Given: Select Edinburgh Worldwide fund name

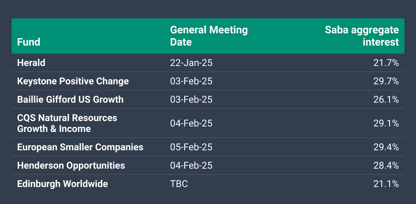Looking at the screenshot, I should tap(62, 184).
